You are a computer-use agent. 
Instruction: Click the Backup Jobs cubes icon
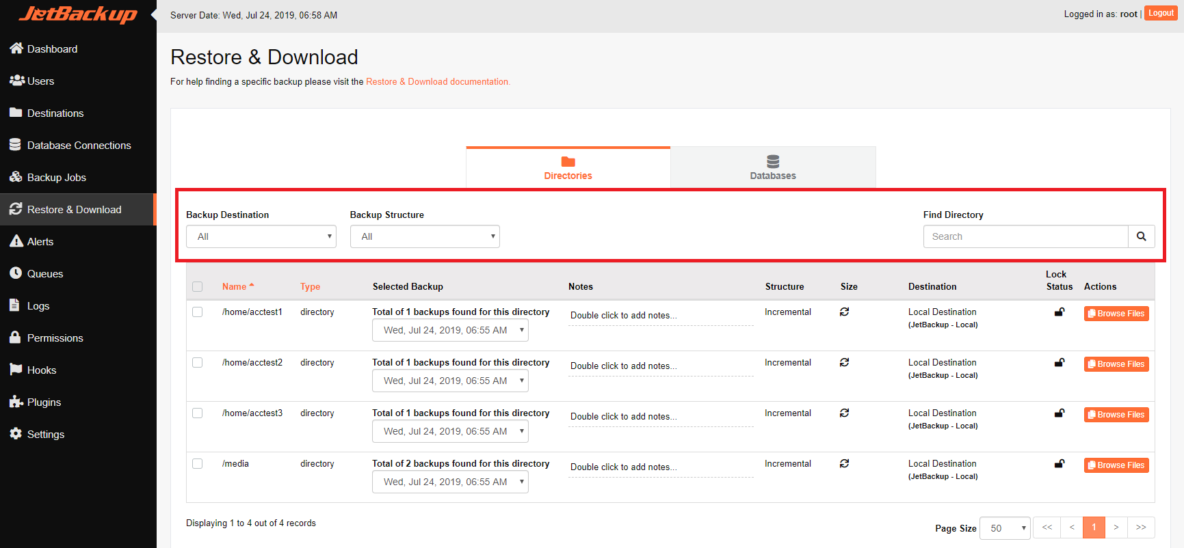click(16, 176)
